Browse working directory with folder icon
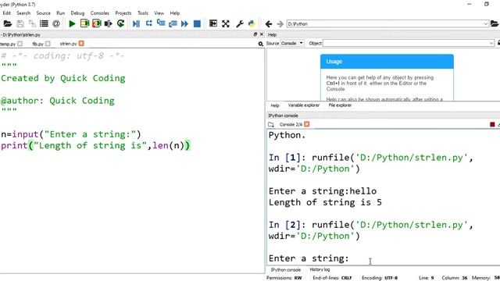 pos(495,23)
